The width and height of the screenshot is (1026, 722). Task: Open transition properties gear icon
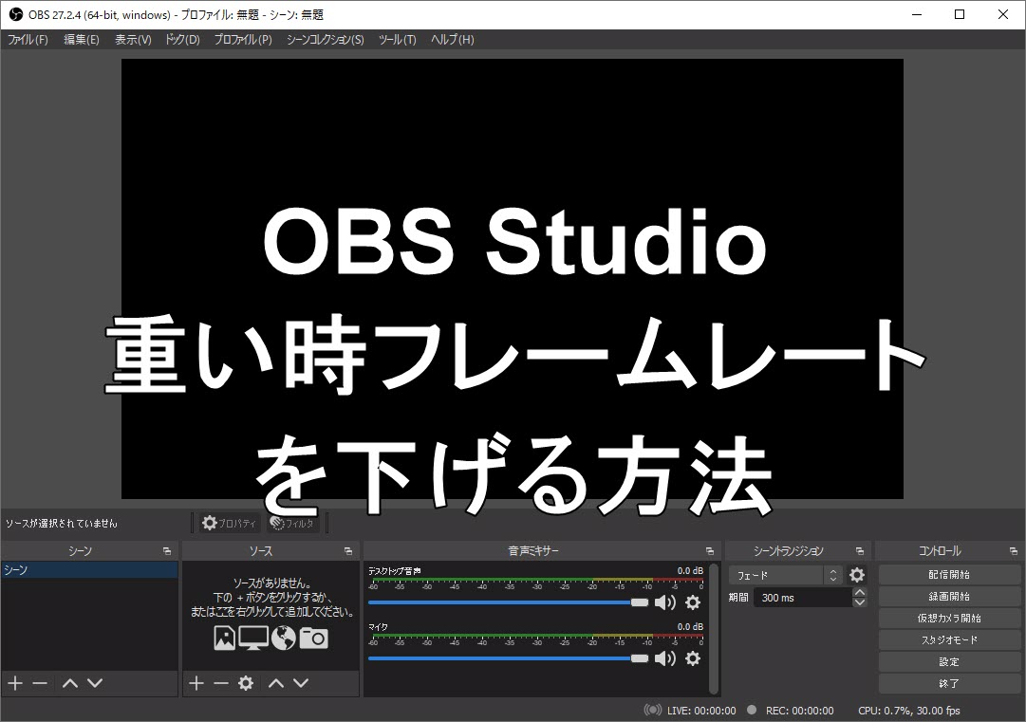tap(856, 575)
